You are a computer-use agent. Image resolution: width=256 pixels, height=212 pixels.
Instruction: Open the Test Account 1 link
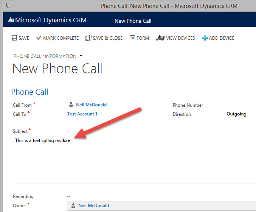pos(82,114)
